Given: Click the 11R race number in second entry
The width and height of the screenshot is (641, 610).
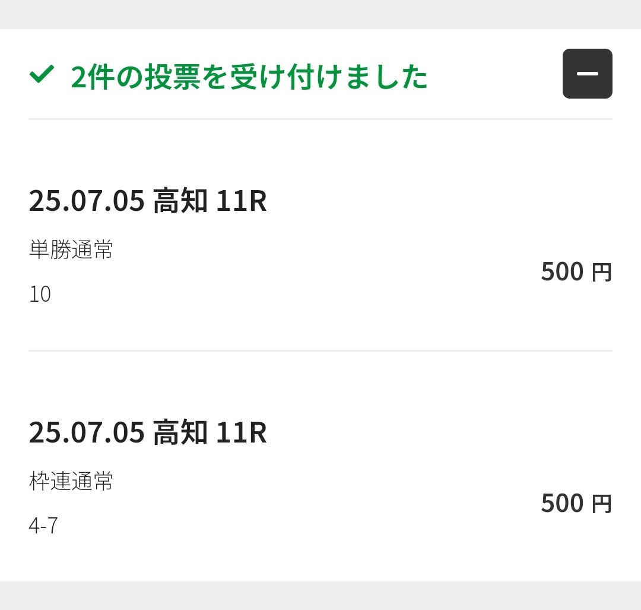Looking at the screenshot, I should pyautogui.click(x=241, y=432).
